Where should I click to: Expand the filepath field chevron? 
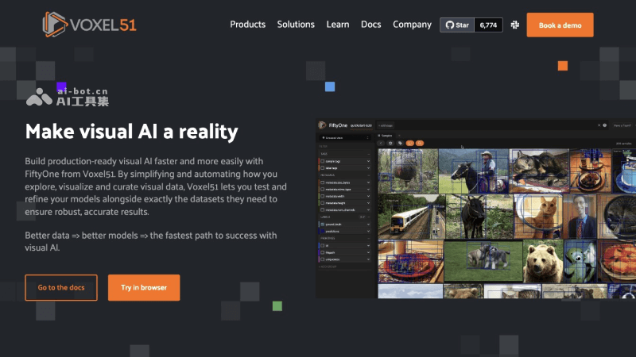tap(368, 252)
